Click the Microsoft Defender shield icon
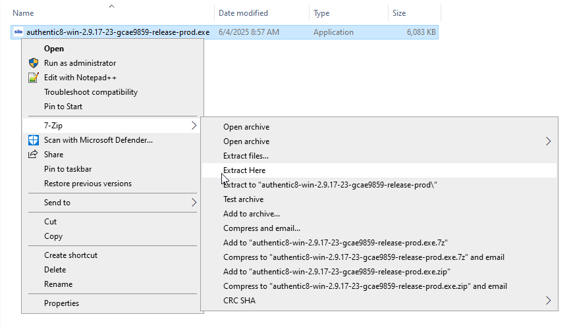The image size is (571, 329). tap(34, 140)
